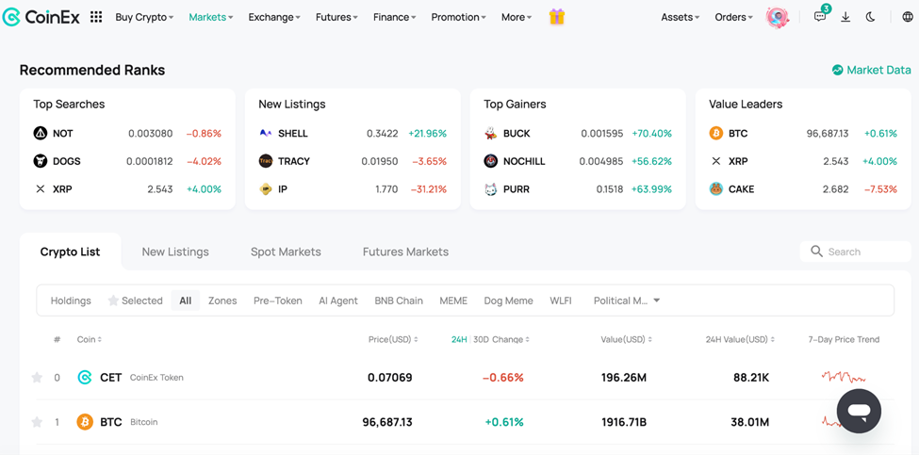The height and width of the screenshot is (455, 919).
Task: Expand the Promotion menu
Action: click(459, 17)
